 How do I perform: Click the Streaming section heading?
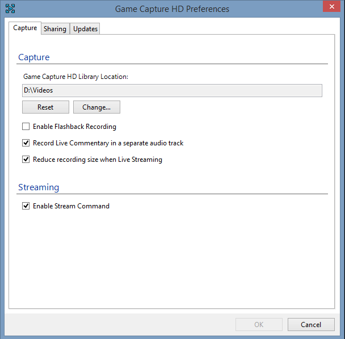tap(39, 187)
